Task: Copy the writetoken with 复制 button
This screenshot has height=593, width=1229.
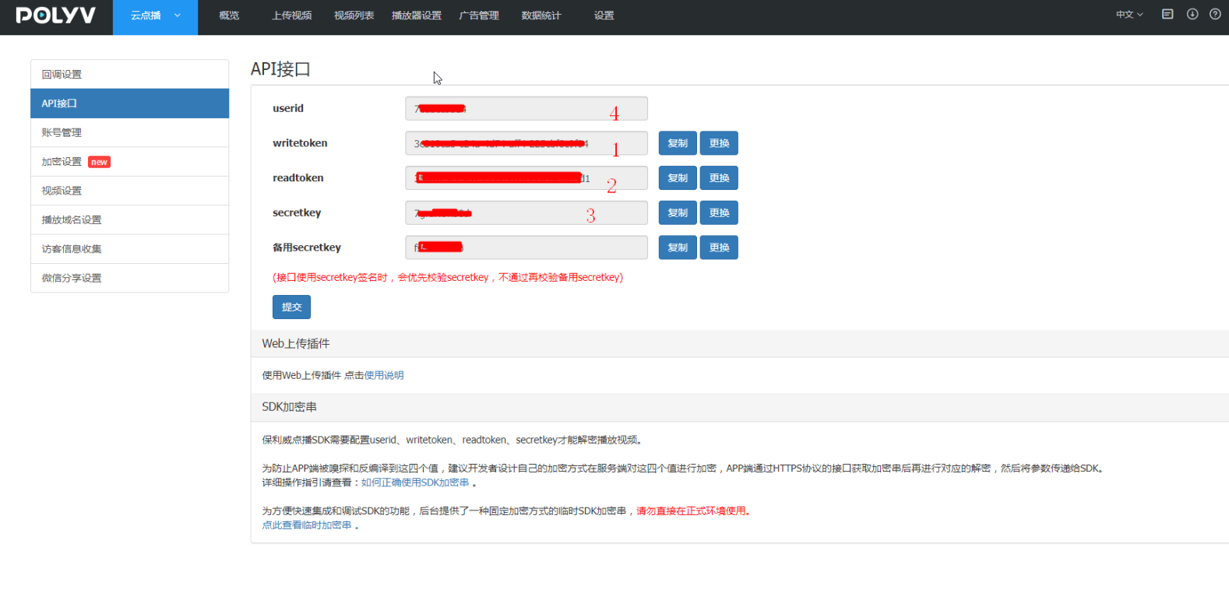Action: click(677, 143)
